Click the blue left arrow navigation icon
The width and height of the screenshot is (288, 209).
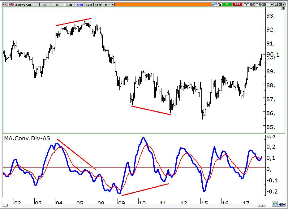[280, 204]
